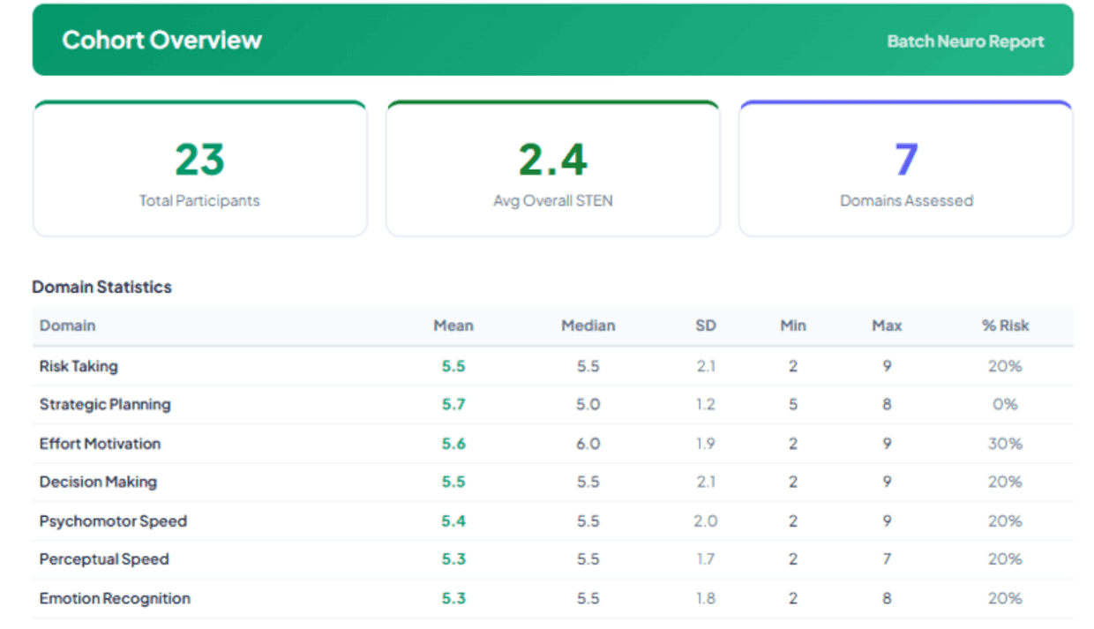Click the Psychomotor Speed SD value 2.0
The height and width of the screenshot is (629, 1094).
click(705, 520)
